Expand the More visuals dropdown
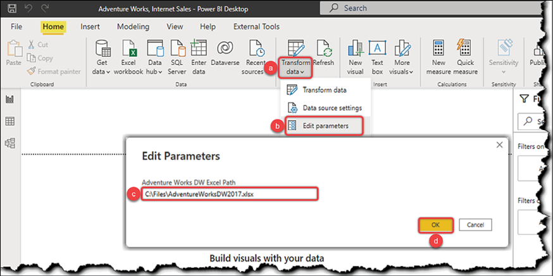Screen dimensions: 553x276 click(402, 57)
